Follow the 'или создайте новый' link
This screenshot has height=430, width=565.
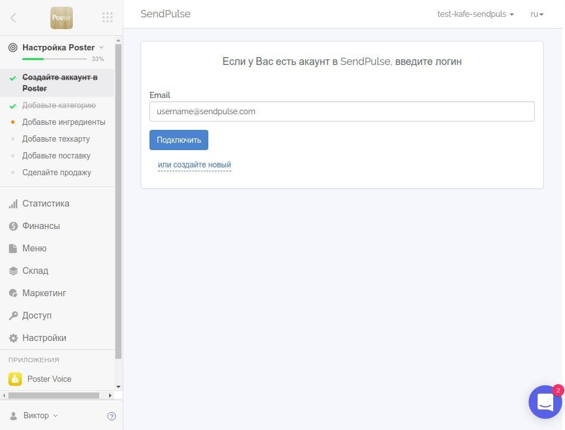194,165
